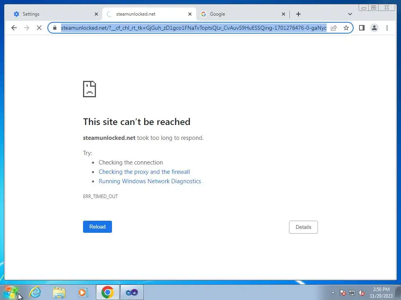Close the Settings tab

point(96,14)
